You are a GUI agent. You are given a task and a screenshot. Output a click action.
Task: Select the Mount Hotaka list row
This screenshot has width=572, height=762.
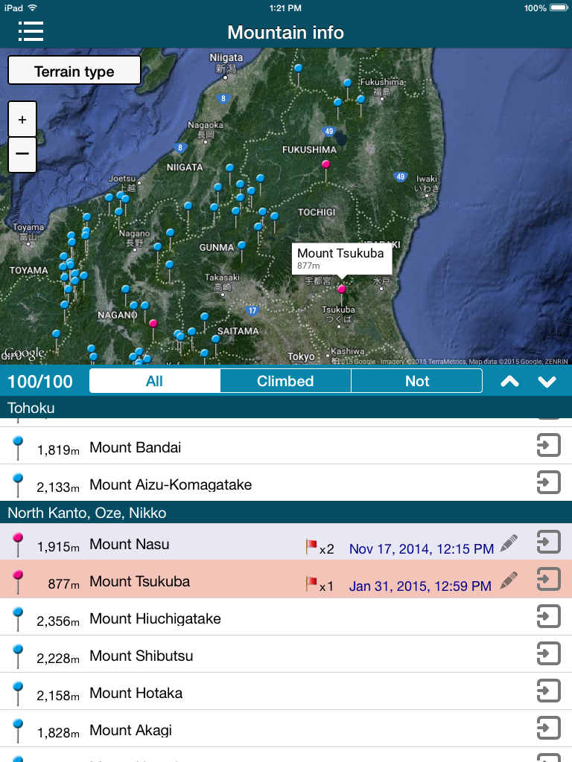pos(286,691)
